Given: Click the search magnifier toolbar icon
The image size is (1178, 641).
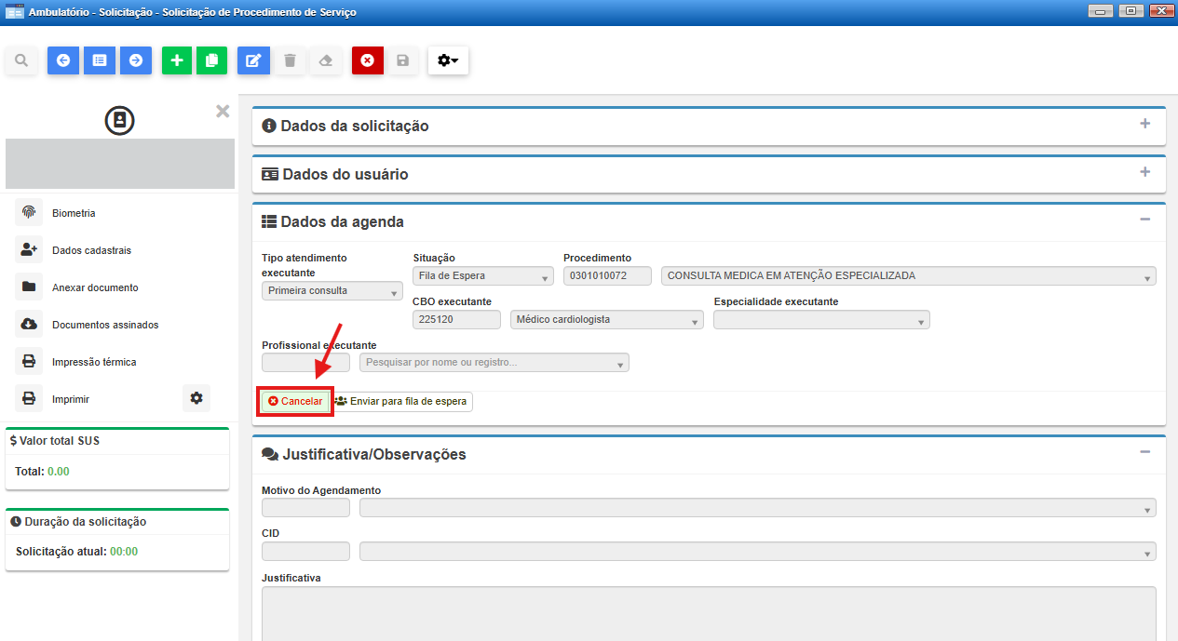Looking at the screenshot, I should 21,60.
